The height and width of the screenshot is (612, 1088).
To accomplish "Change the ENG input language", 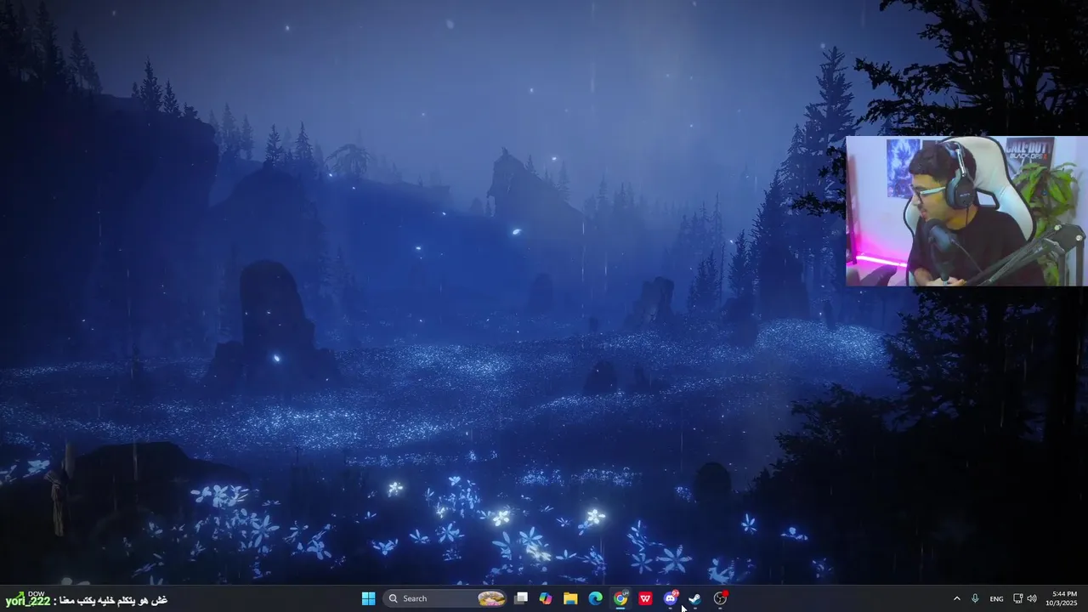I will pos(997,598).
